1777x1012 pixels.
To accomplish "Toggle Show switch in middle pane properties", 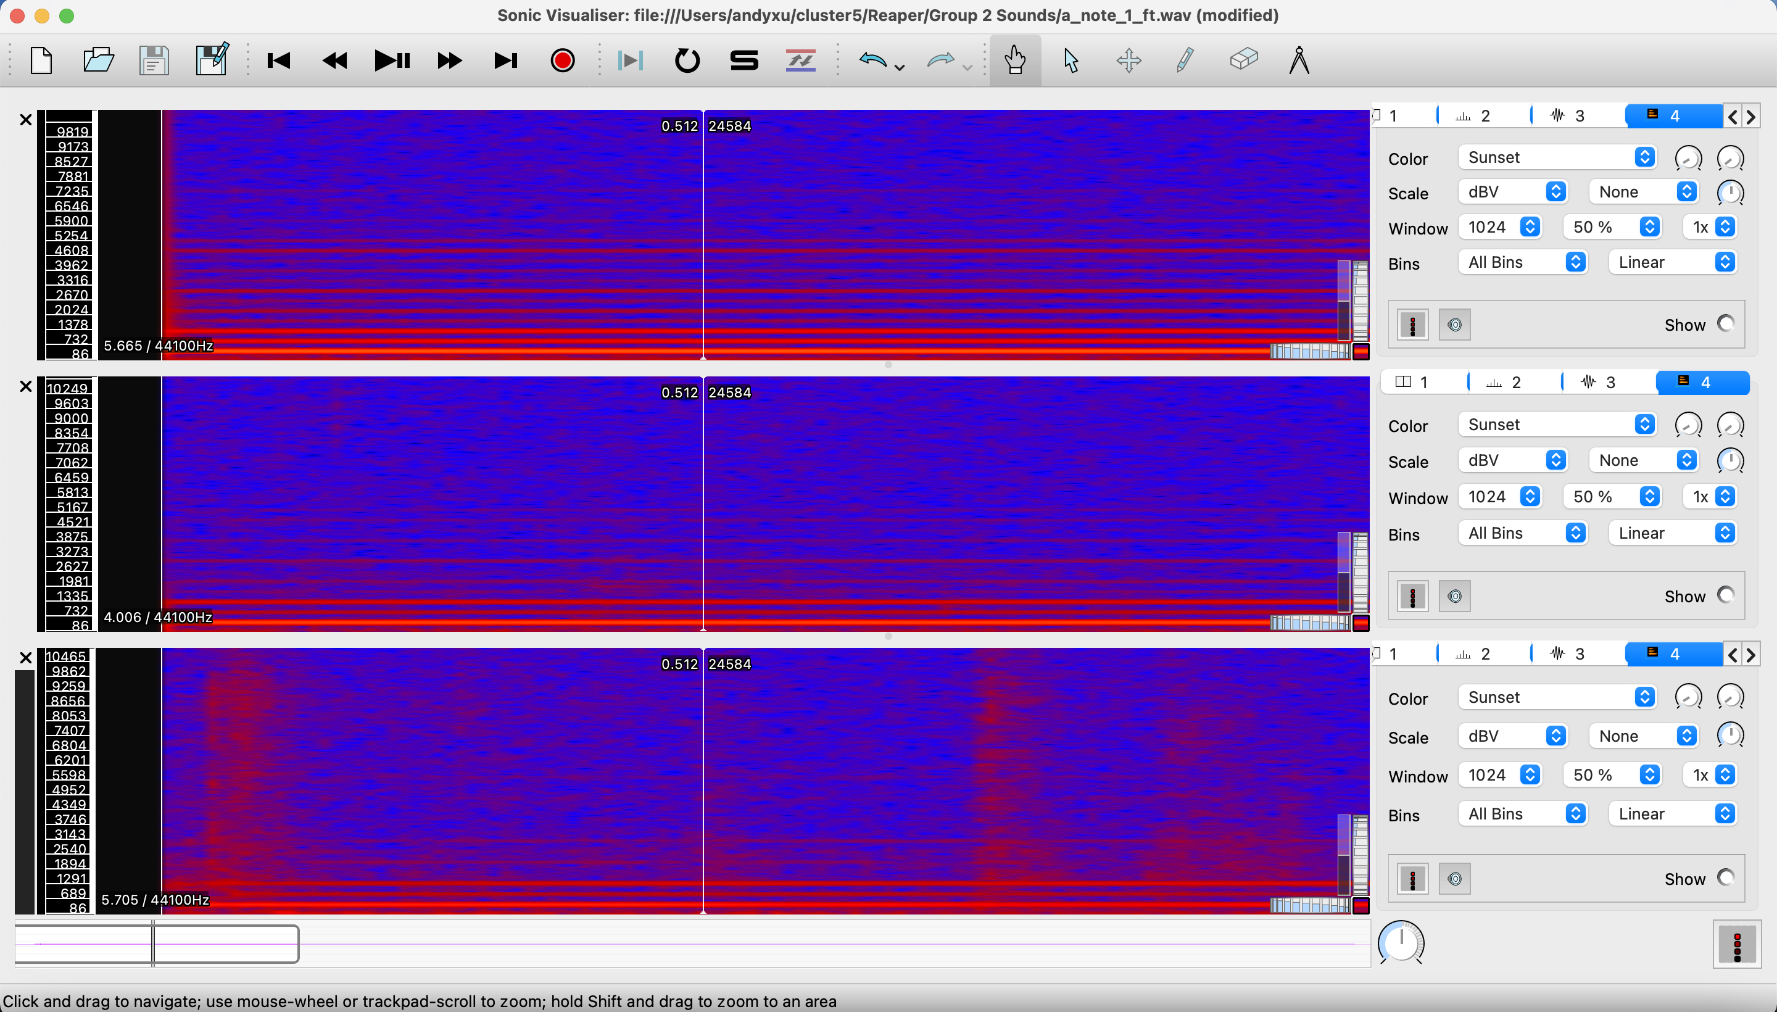I will pos(1726,595).
